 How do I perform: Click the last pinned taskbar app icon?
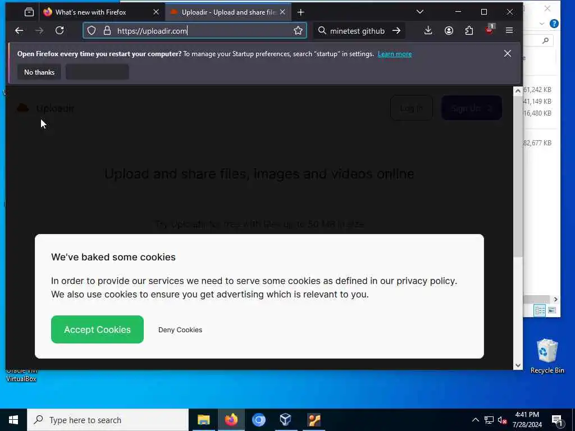314,420
